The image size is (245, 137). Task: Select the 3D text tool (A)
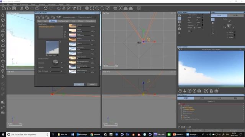[x=3, y=25]
